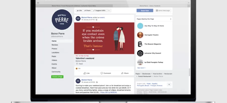Open the bit.ly link in breakfast post
227x103 pixels.
tap(108, 92)
